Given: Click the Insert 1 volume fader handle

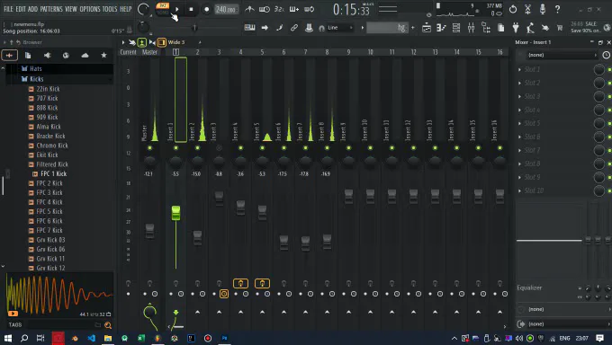Looking at the screenshot, I should [175, 213].
